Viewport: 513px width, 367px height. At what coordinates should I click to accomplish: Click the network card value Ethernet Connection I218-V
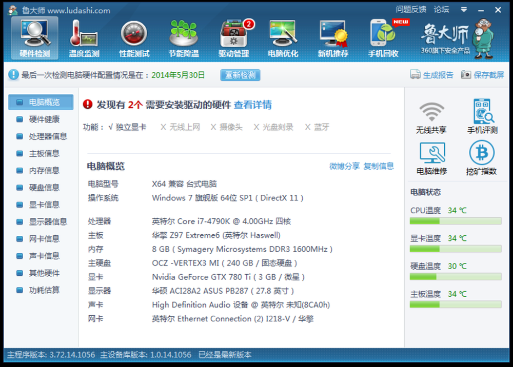232,319
